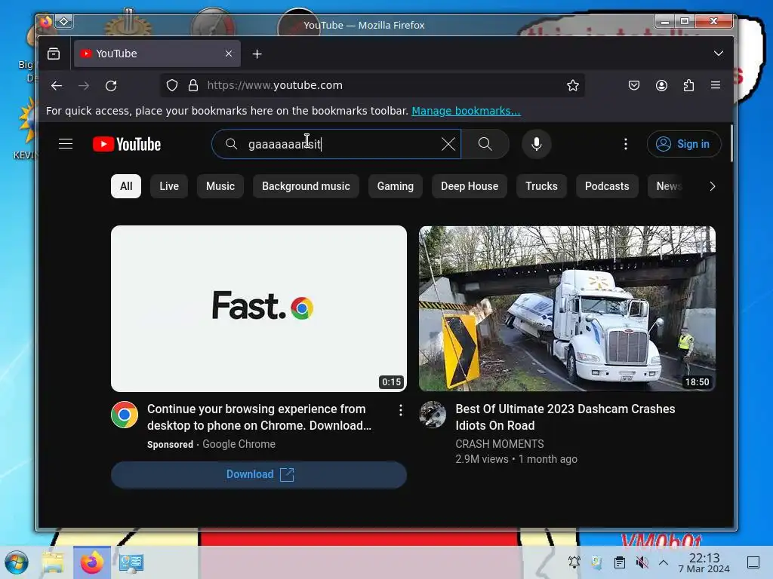
Task: Open the clipboard tray icon
Action: (x=619, y=562)
